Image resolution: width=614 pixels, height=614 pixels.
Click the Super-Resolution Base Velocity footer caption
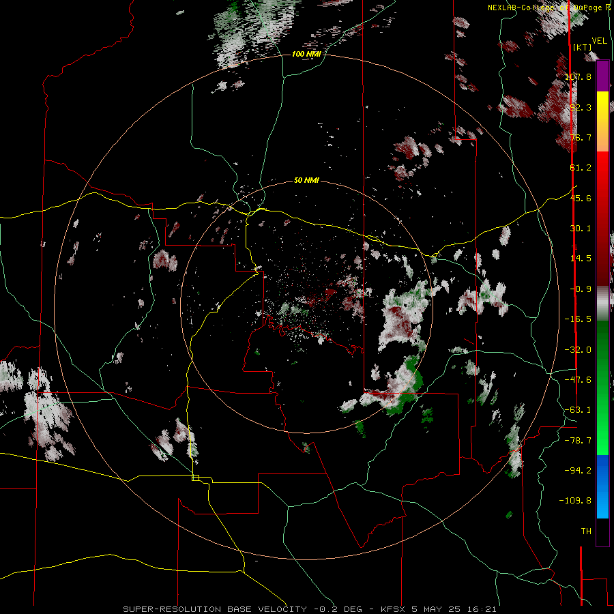[310, 609]
